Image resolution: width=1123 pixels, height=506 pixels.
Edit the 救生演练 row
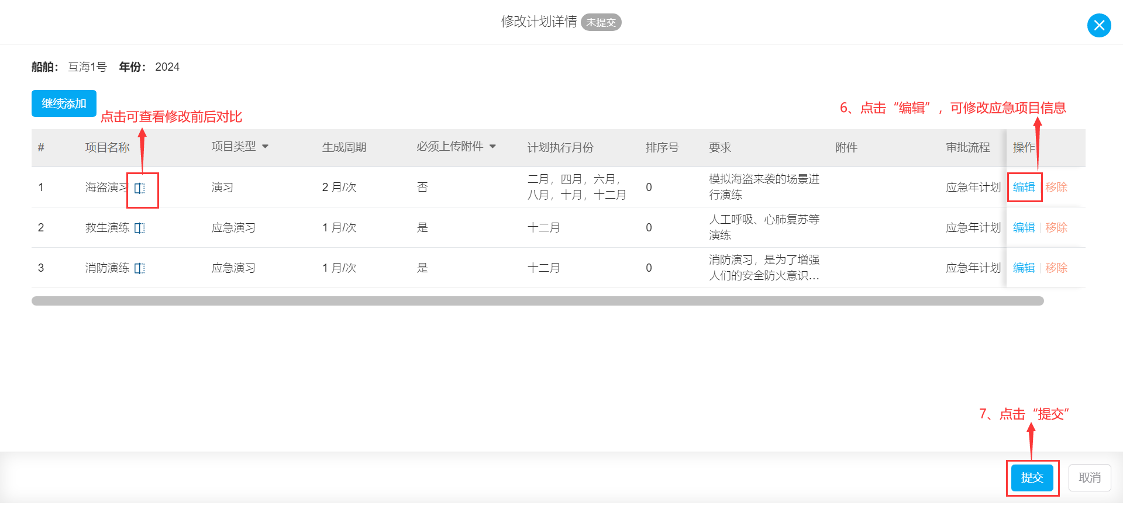click(1024, 227)
